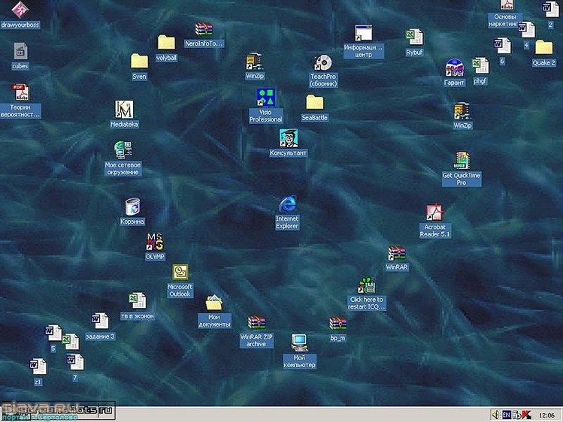The height and width of the screenshot is (422, 563).
Task: Open the Мои документы folder
Action: pos(214,303)
